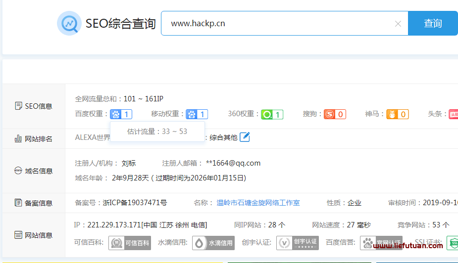Viewport: 458px width, 263px height.
Task: Click the email **1664@qq.com
Action: point(233,163)
